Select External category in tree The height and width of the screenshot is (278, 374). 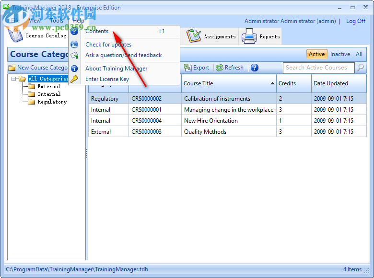(49, 86)
